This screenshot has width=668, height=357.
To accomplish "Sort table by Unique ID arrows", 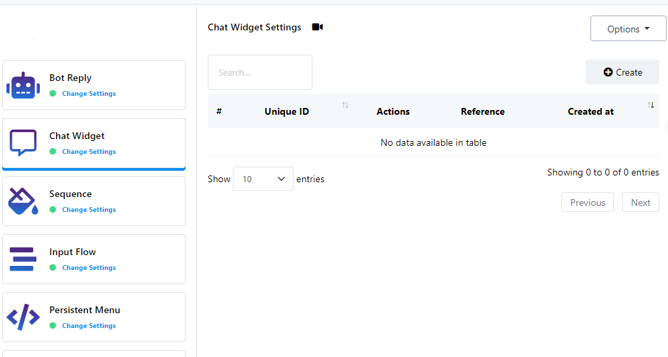I will 345,105.
